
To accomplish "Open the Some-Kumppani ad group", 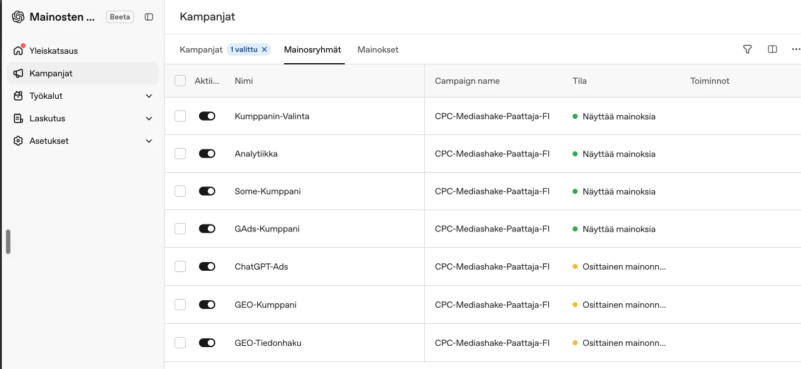I will coord(267,191).
